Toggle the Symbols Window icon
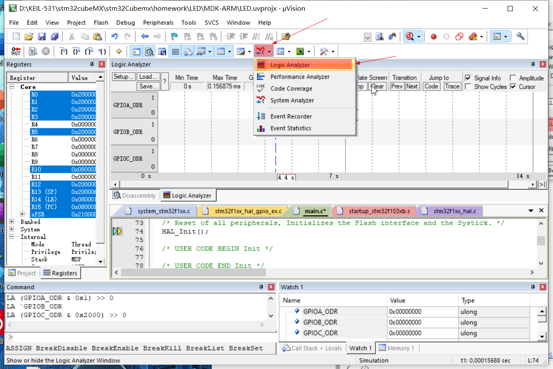 click(x=162, y=52)
